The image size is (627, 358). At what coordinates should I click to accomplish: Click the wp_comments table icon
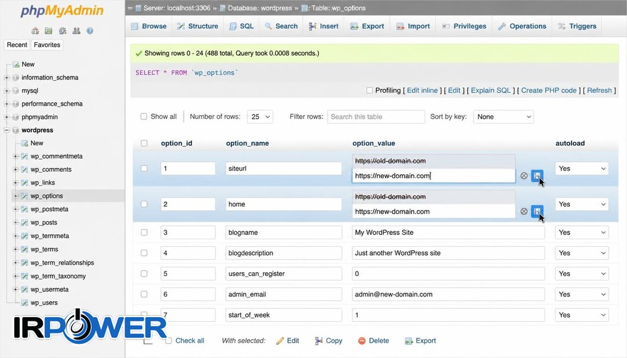tap(24, 170)
